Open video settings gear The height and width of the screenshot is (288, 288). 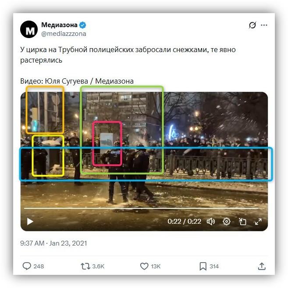pos(226,221)
